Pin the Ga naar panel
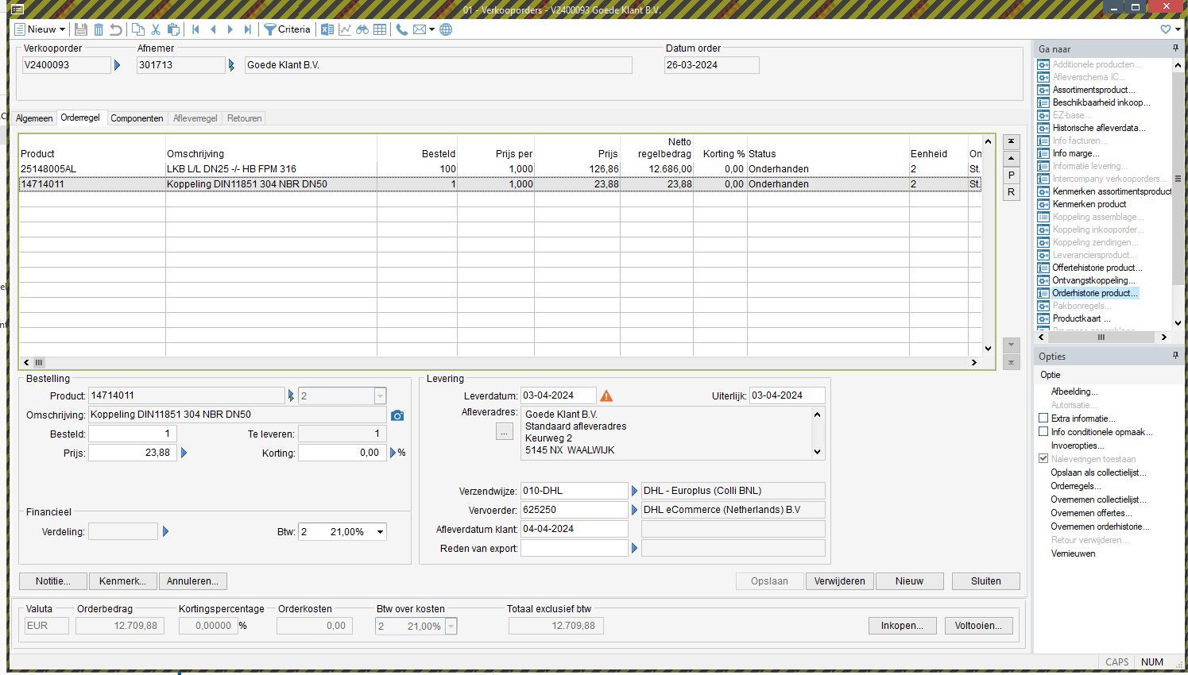1188x675 pixels. 1175,48
